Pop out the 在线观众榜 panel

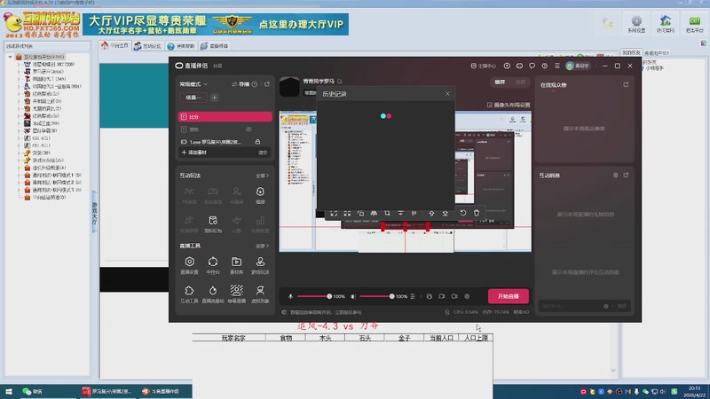[x=626, y=84]
